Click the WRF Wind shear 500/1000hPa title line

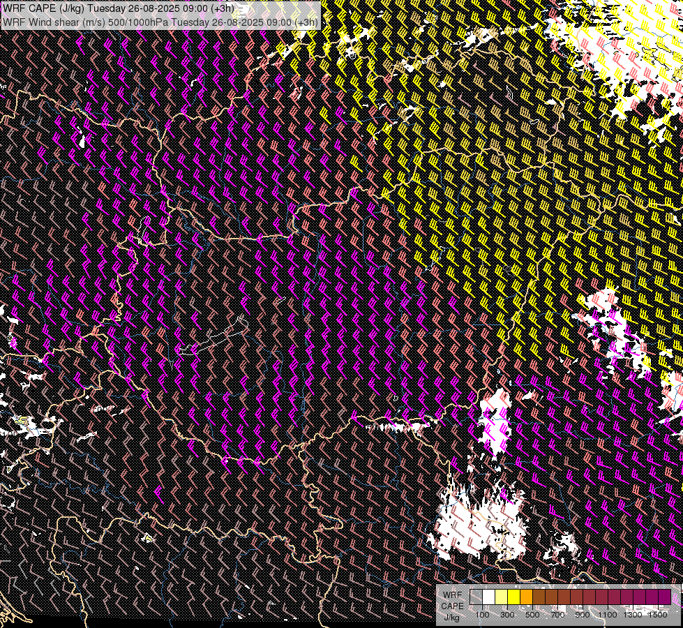coord(160,22)
